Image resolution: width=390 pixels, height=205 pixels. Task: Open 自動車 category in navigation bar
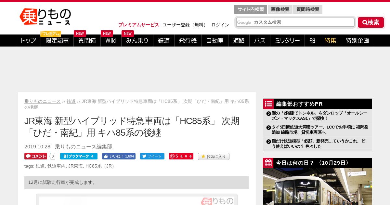215,40
